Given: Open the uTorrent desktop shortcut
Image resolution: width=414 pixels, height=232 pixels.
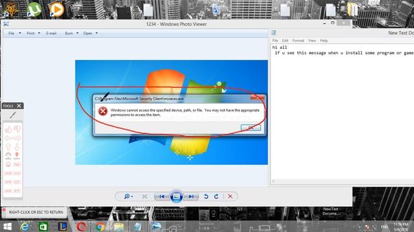Looking at the screenshot, I should (34, 9).
